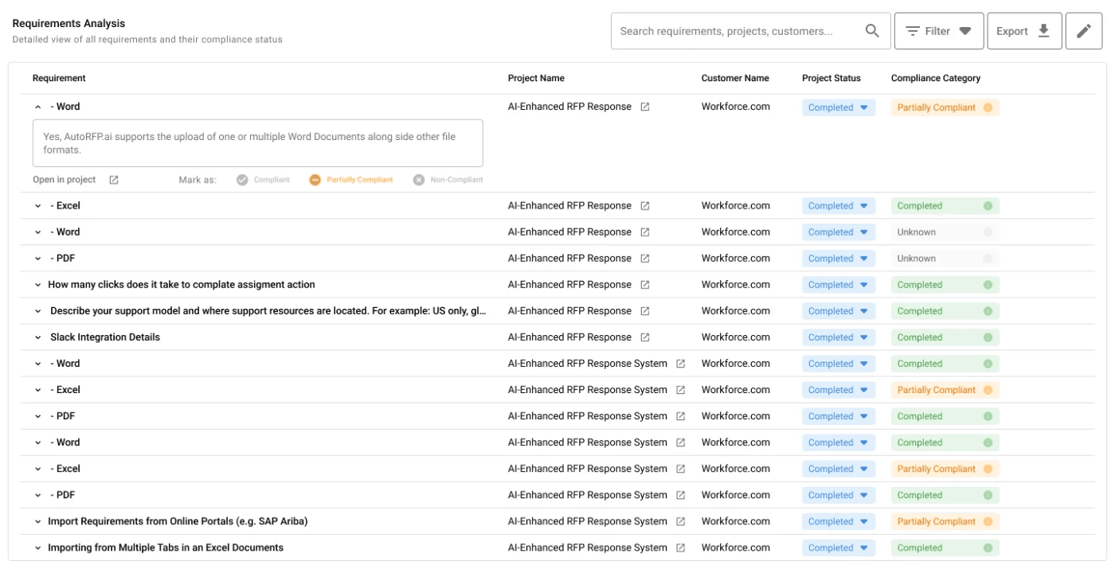Click the Export button

click(x=1024, y=31)
